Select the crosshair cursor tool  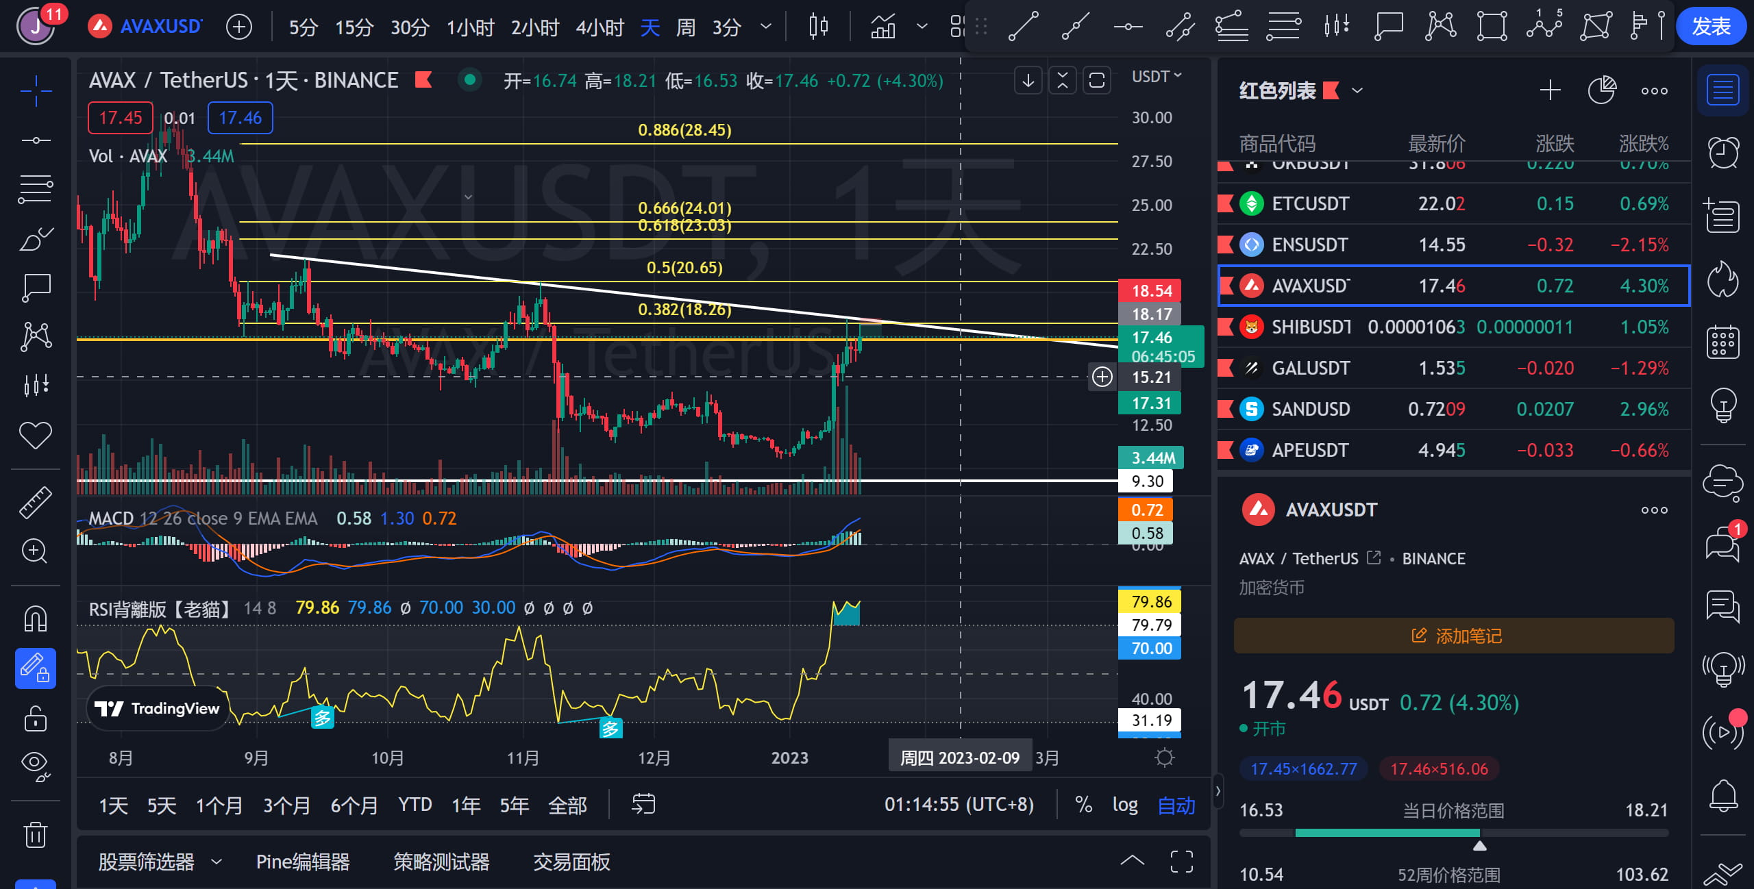tap(36, 91)
